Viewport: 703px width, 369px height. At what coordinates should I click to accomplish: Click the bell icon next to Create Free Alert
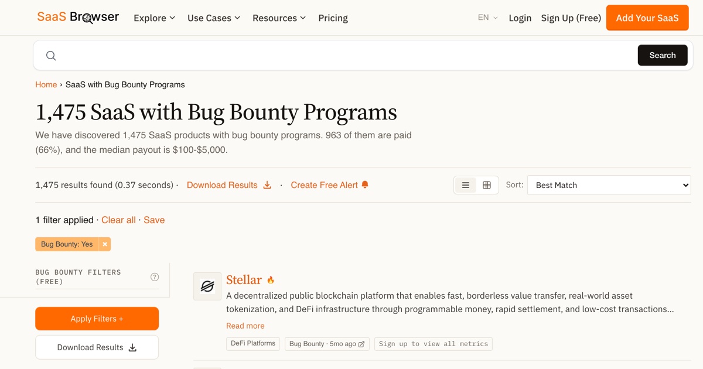click(365, 185)
